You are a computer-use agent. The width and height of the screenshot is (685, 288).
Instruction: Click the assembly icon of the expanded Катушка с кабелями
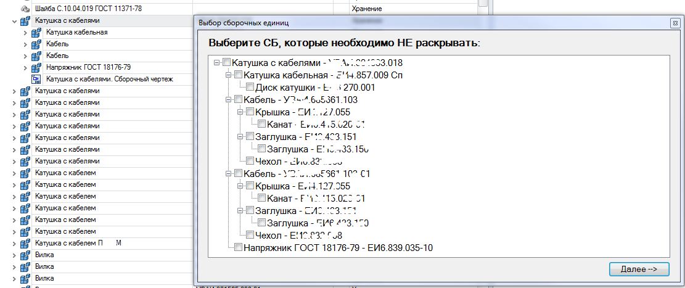[25, 20]
